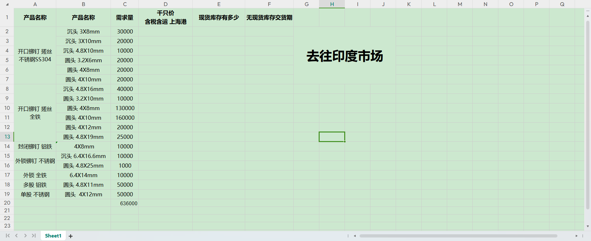This screenshot has width=591, height=241.
Task: Select column A header
Action: pos(35,4)
